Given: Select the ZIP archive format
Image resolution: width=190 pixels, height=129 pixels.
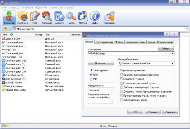Looking at the screenshot, I should click(x=91, y=79).
